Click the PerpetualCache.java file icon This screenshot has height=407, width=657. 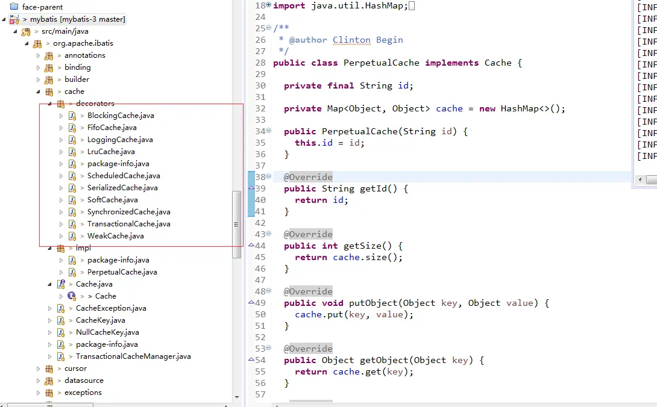coord(72,272)
